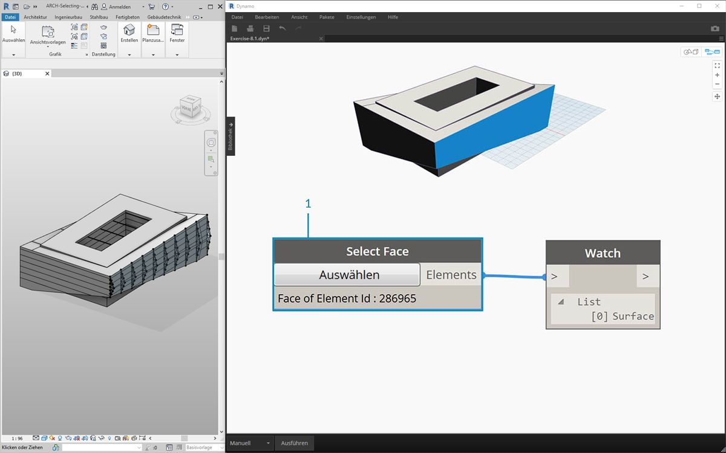Screen dimensions: 726x453
Task: Click the Dynamo open file icon
Action: point(250,28)
